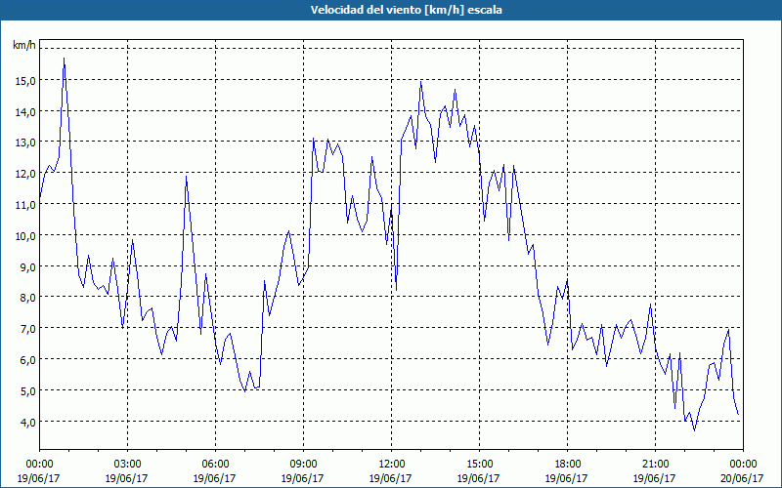Click the 12:00 time axis label

392,465
